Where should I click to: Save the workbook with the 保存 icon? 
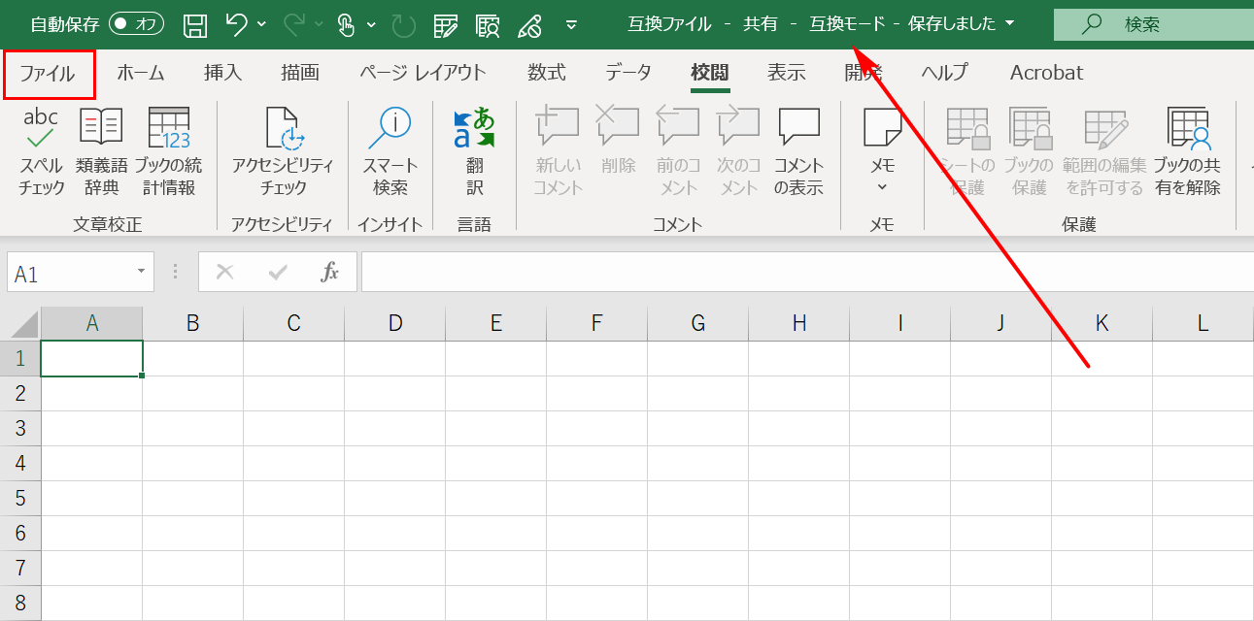point(193,25)
